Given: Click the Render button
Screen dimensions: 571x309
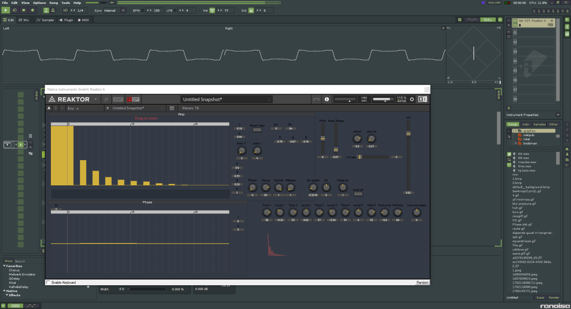Looking at the screenshot, I should (x=553, y=298).
